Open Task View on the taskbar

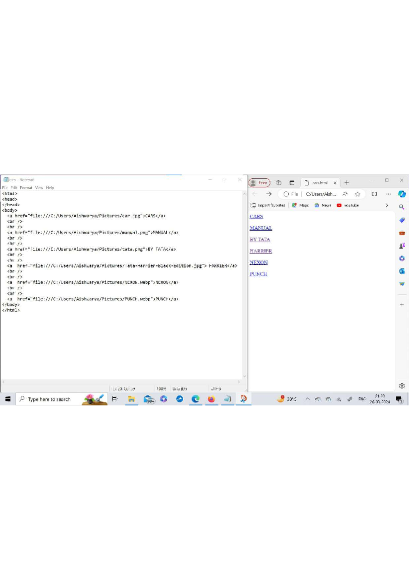(x=115, y=399)
